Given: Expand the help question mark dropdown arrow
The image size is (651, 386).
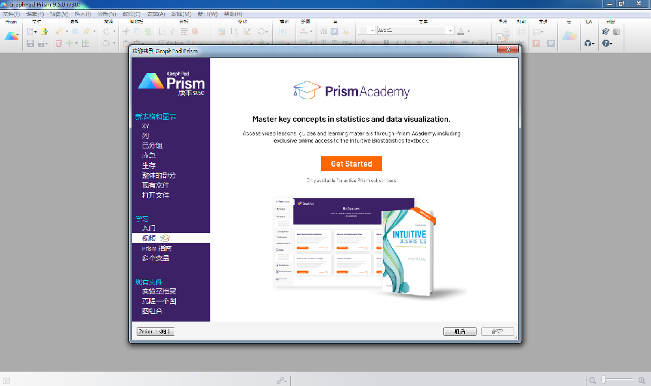Looking at the screenshot, I should click(x=611, y=44).
